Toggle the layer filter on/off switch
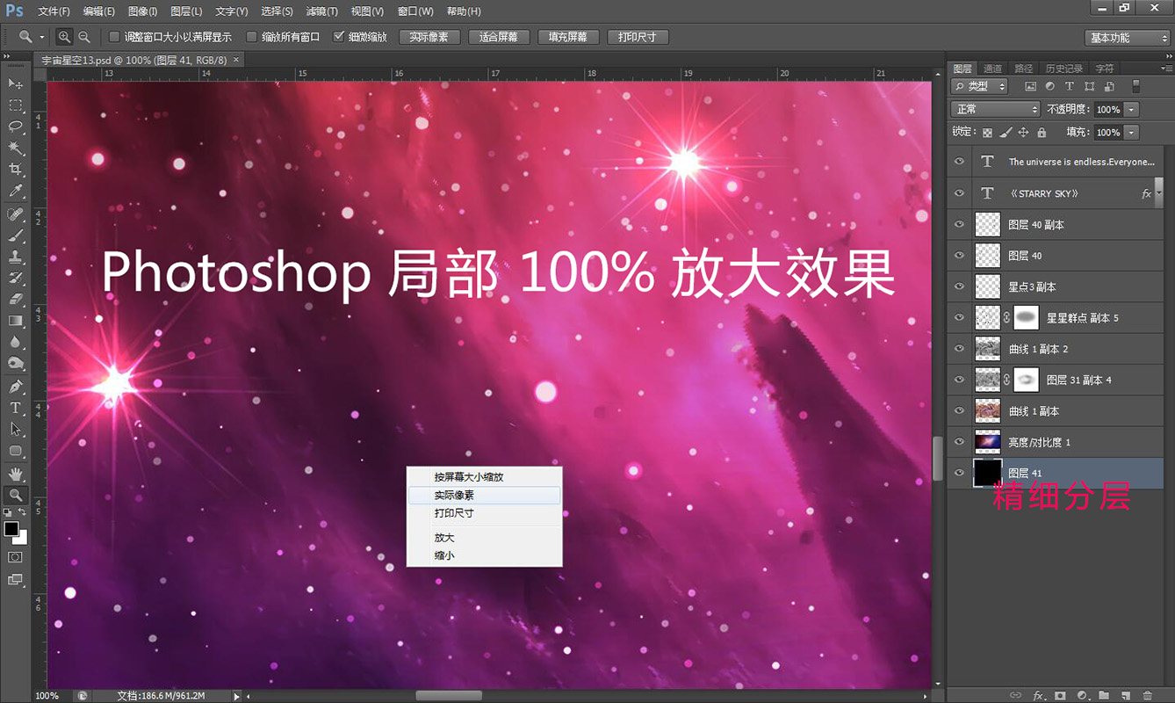The image size is (1175, 703). pos(1135,86)
